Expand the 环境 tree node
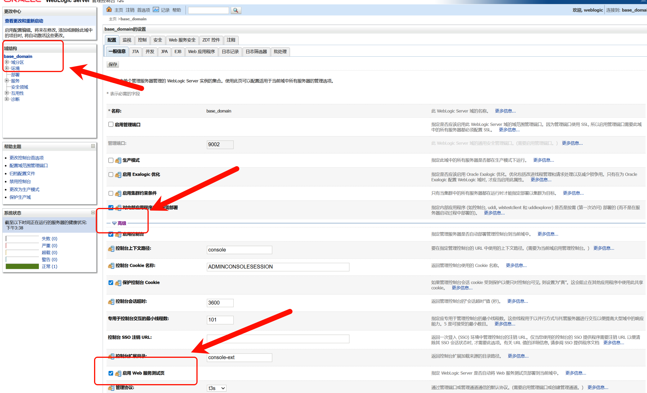 coord(7,68)
